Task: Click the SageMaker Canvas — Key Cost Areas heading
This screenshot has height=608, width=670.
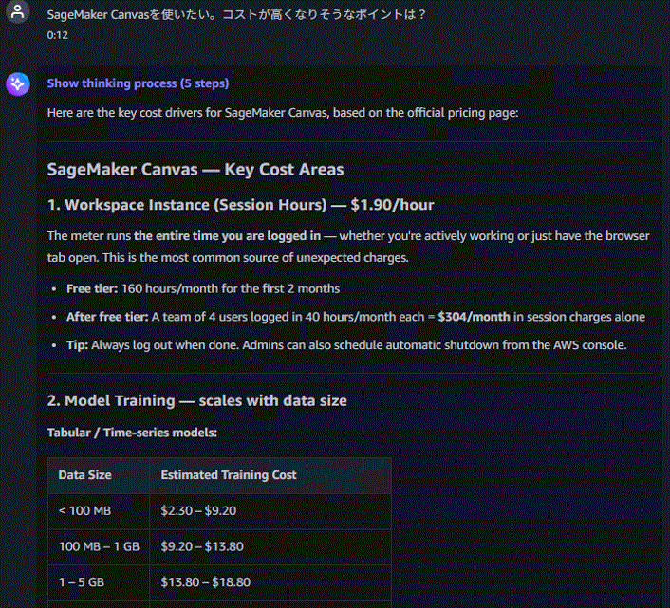Action: (x=195, y=170)
